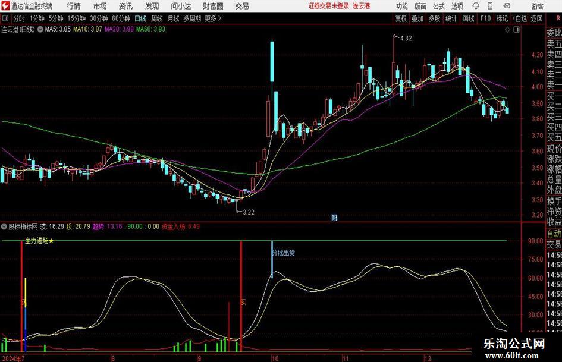Switch to 30分钟 period tab
The width and height of the screenshot is (562, 362).
tap(99, 18)
